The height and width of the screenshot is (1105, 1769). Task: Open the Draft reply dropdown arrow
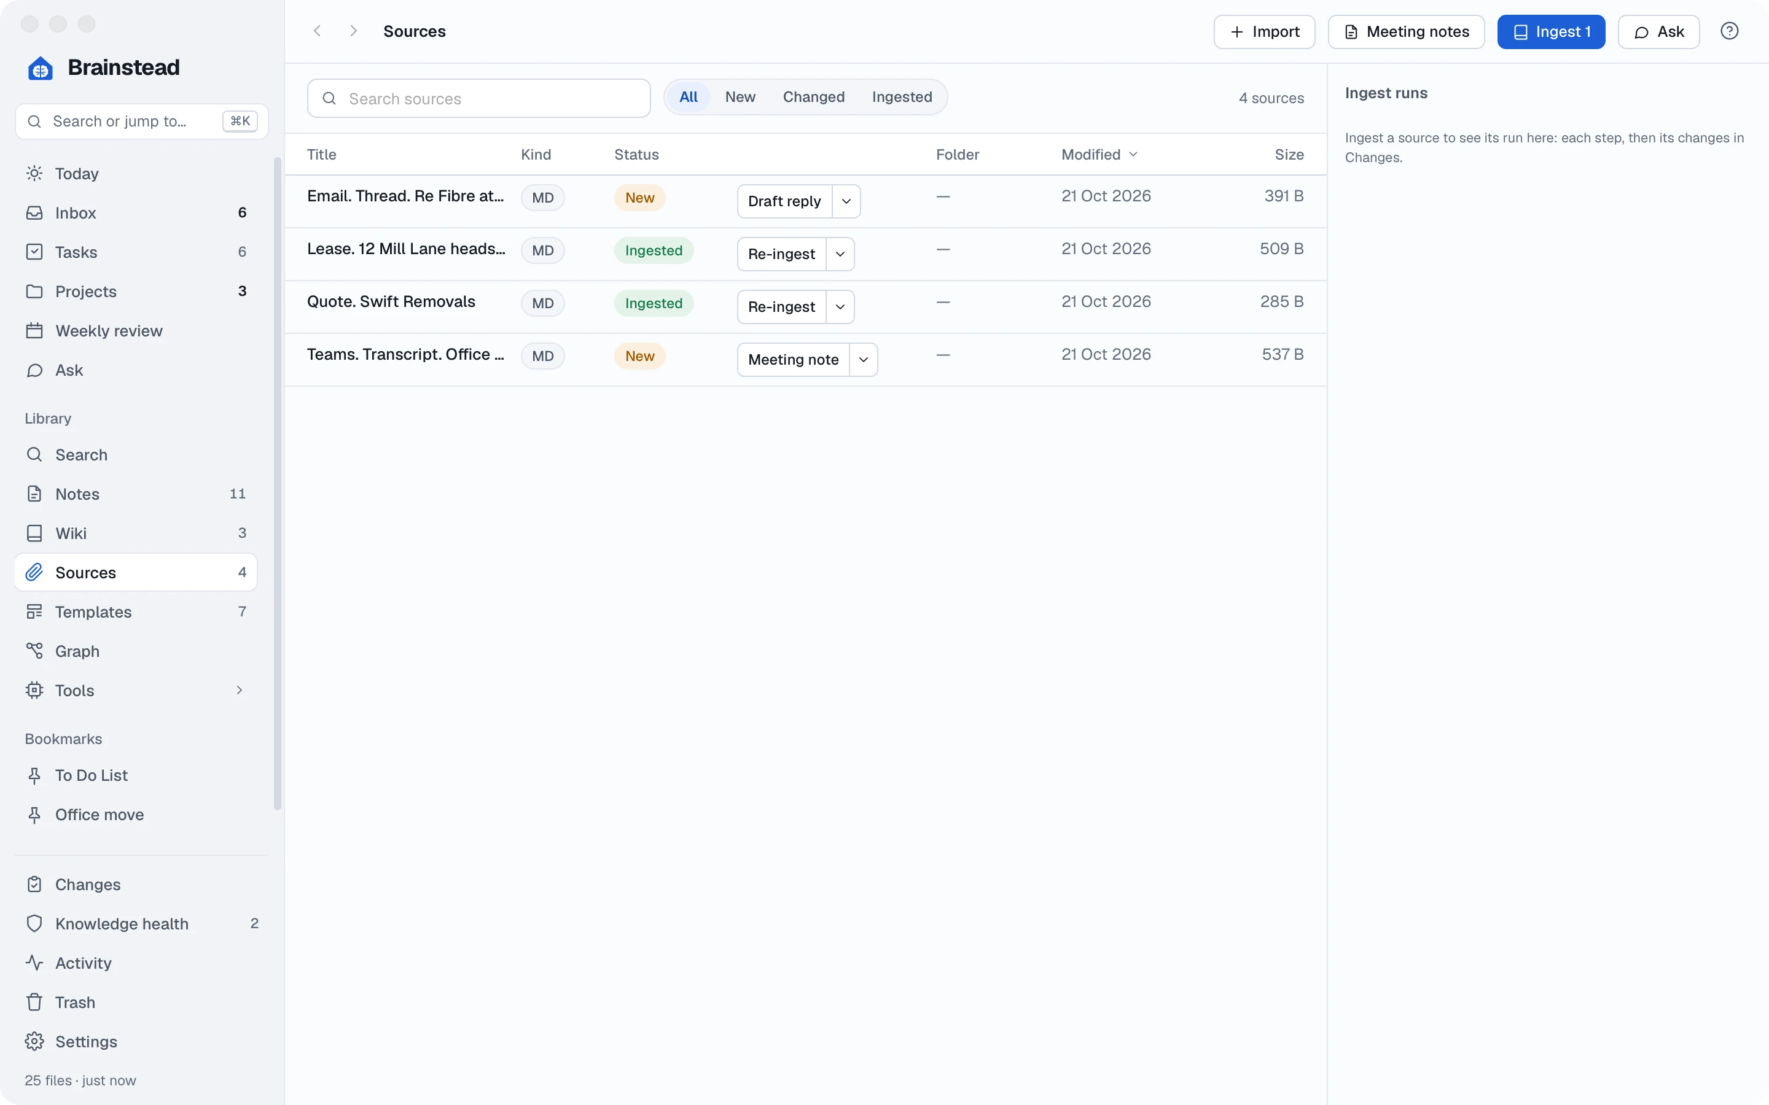click(846, 202)
